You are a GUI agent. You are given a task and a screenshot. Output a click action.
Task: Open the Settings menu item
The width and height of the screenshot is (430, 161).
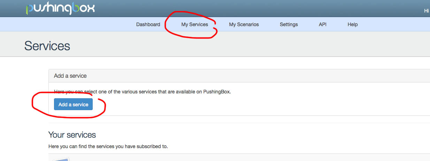[x=289, y=24]
